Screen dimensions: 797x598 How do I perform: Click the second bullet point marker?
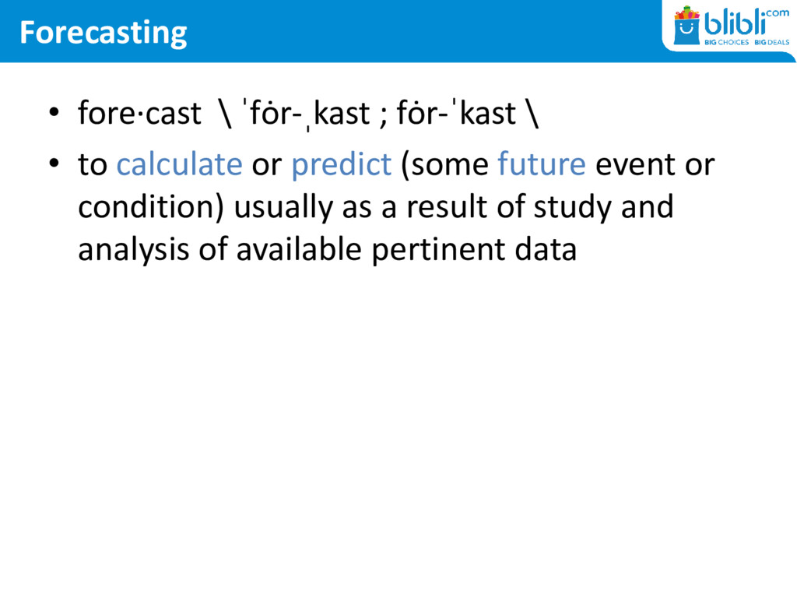(x=53, y=165)
